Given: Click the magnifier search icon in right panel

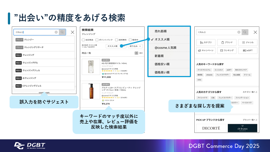Looking at the screenshot, I should tap(245, 32).
